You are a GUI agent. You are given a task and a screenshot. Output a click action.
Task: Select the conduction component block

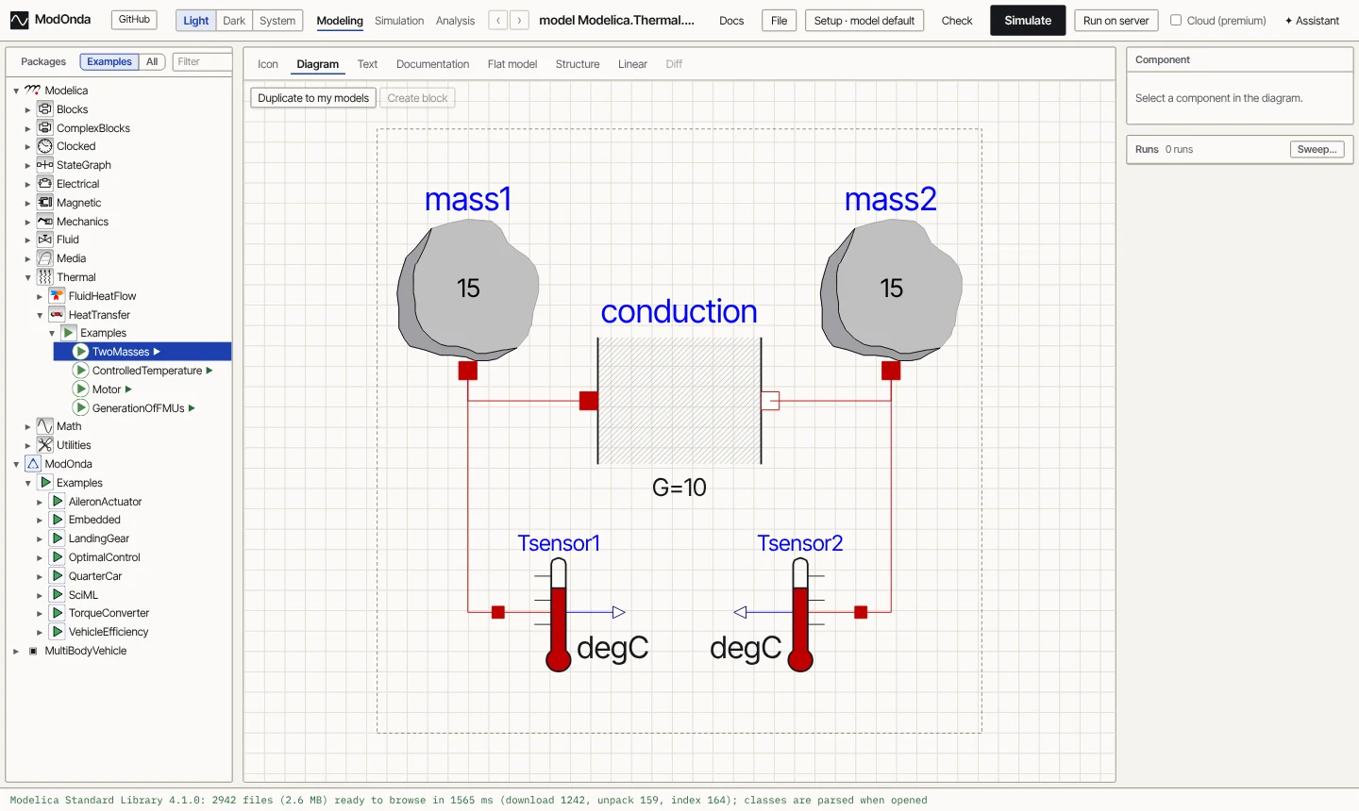click(x=679, y=401)
